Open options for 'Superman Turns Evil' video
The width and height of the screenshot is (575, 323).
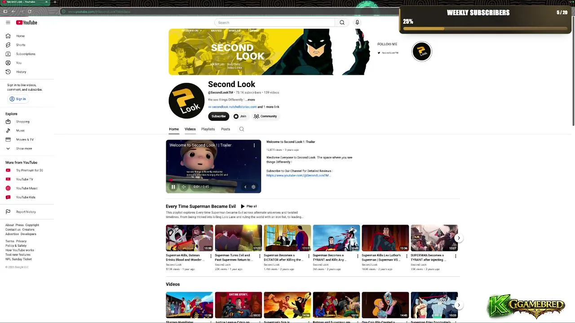click(x=260, y=256)
